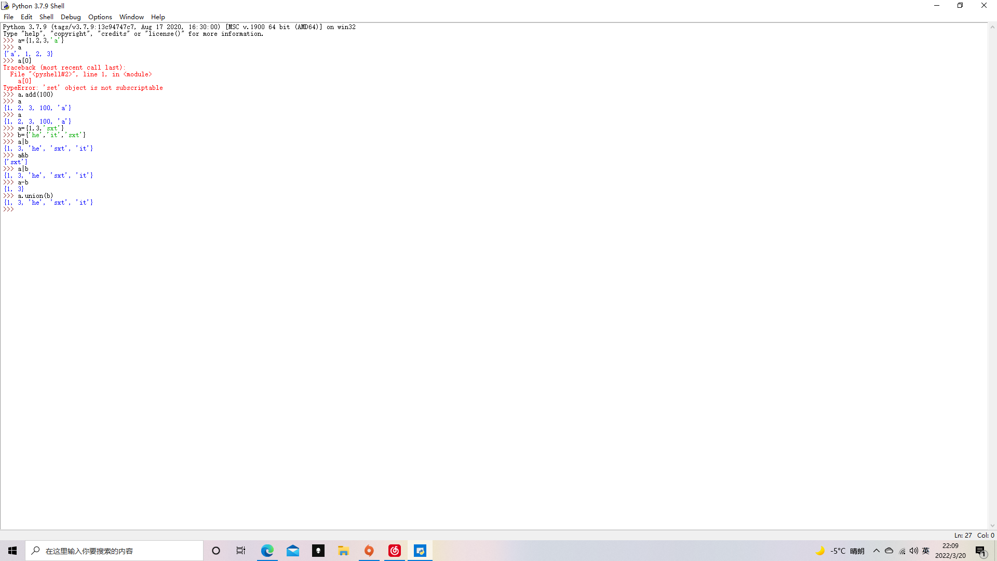Open NetEase Cloud Music from the taskbar
Viewport: 997px width, 561px height.
pyautogui.click(x=395, y=551)
